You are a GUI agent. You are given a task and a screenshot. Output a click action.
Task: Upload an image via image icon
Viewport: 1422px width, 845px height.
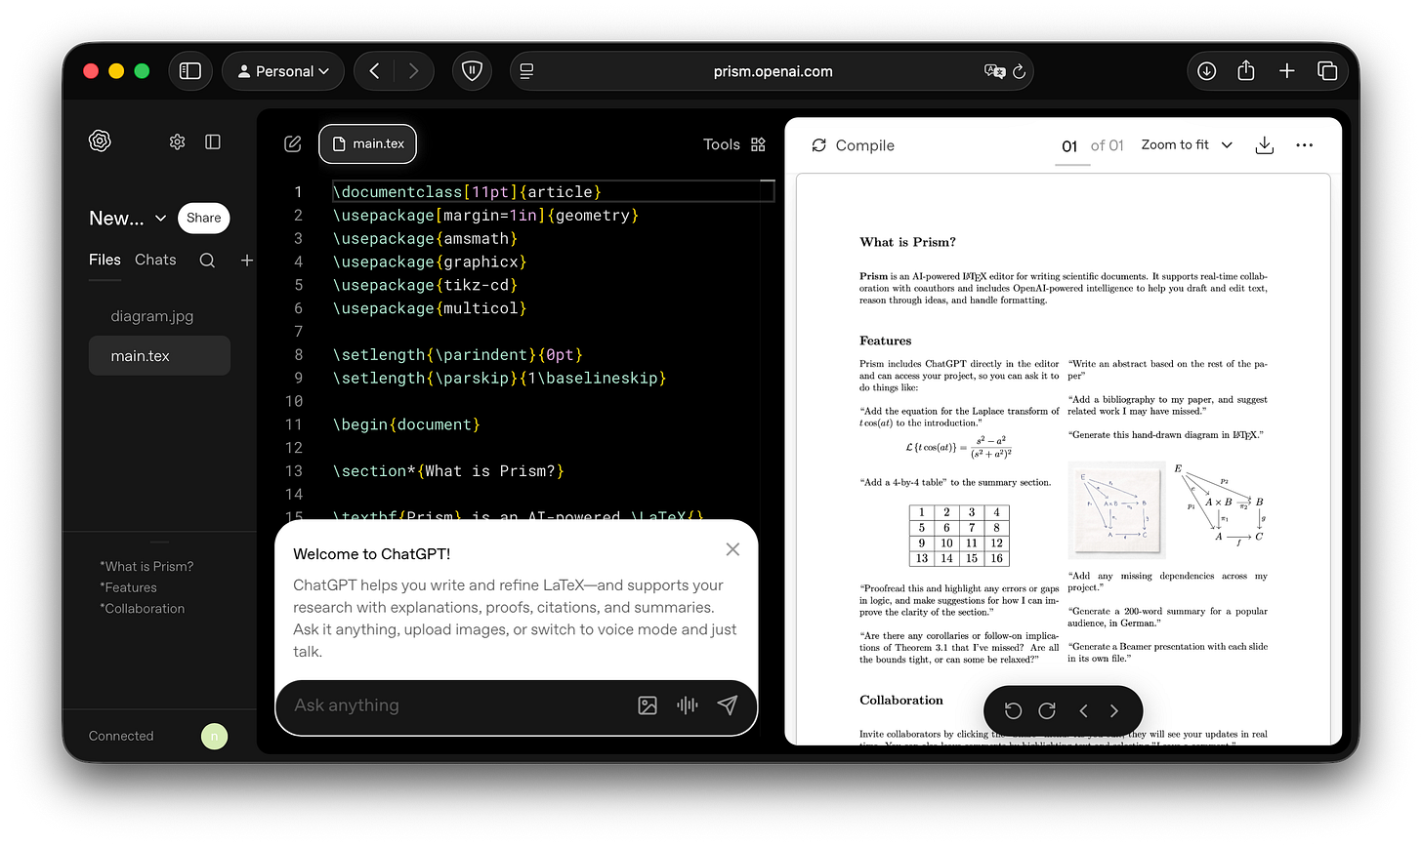[x=648, y=705]
